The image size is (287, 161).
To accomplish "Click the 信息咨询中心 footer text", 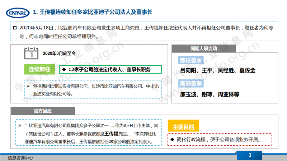I will coord(21,157).
